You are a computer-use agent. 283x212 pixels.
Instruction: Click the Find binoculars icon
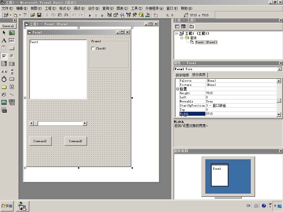coord(66,15)
